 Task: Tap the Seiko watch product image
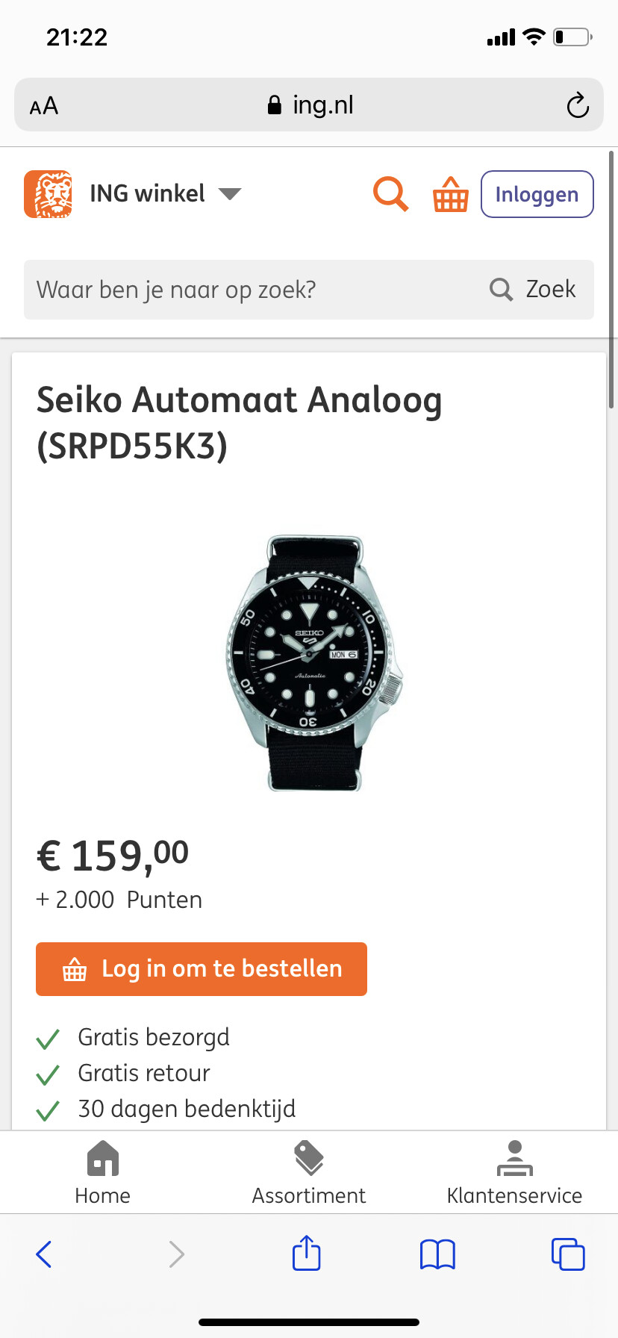coord(314,663)
